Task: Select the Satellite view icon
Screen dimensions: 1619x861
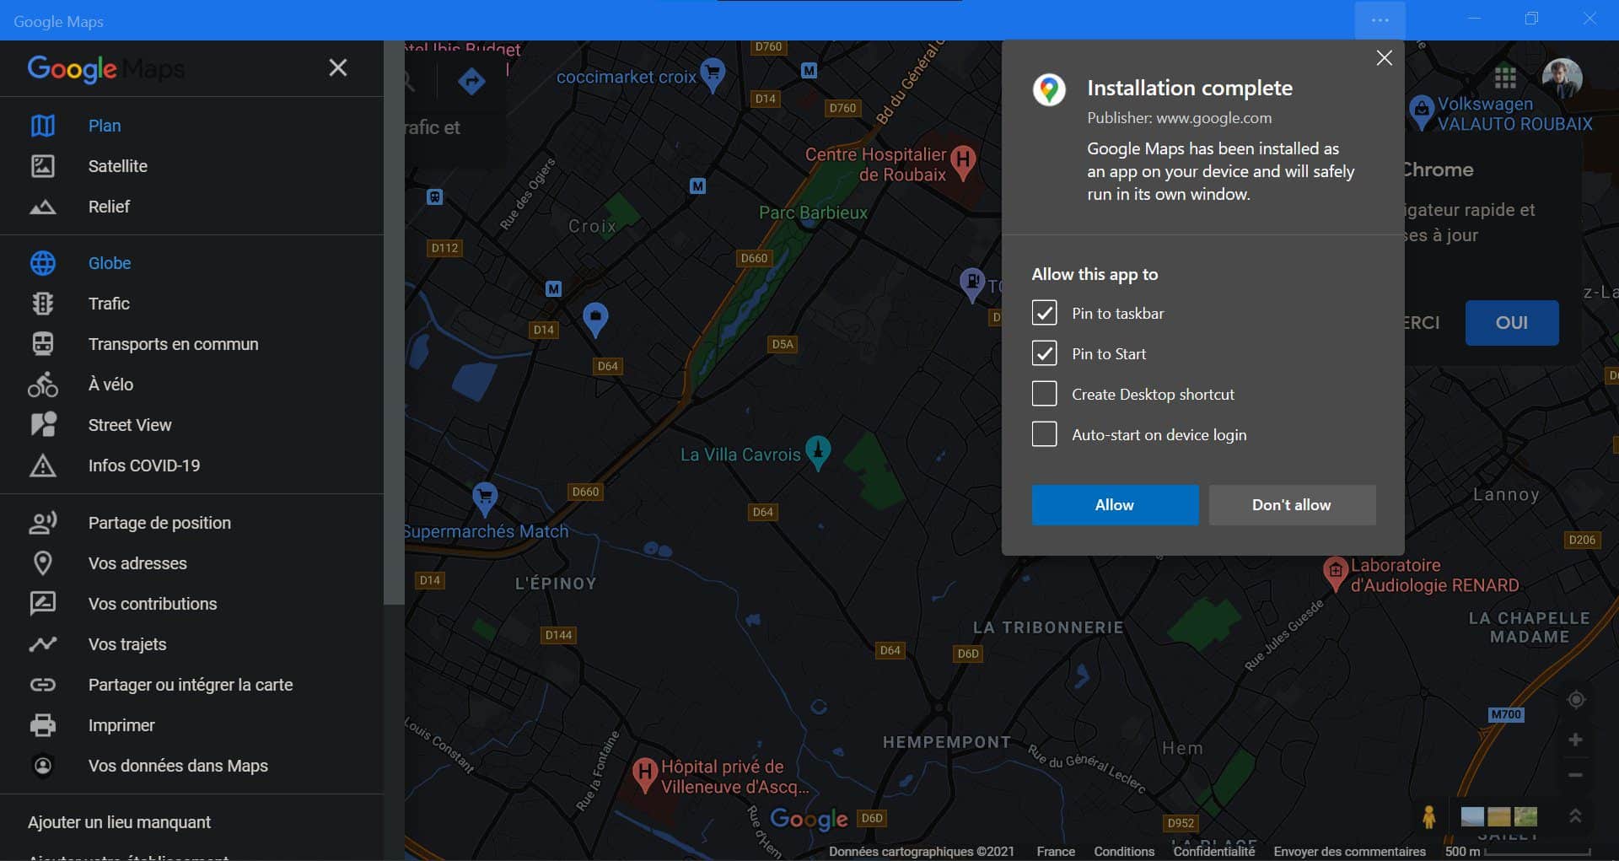Action: coord(43,166)
